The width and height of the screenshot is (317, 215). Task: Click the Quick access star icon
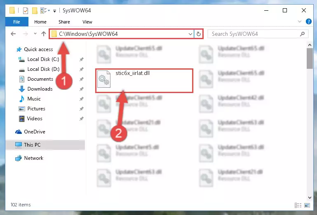(x=19, y=49)
